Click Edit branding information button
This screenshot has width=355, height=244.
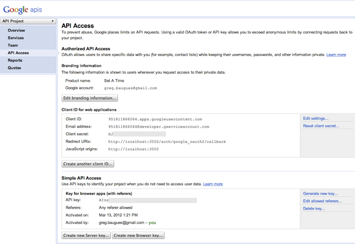point(90,98)
